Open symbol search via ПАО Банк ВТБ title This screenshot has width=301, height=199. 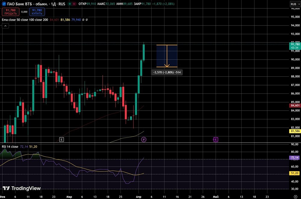(36, 4)
